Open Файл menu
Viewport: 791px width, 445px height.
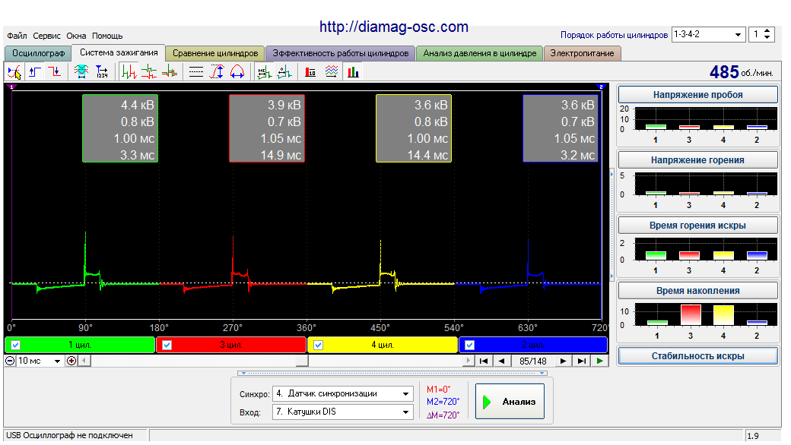[17, 36]
